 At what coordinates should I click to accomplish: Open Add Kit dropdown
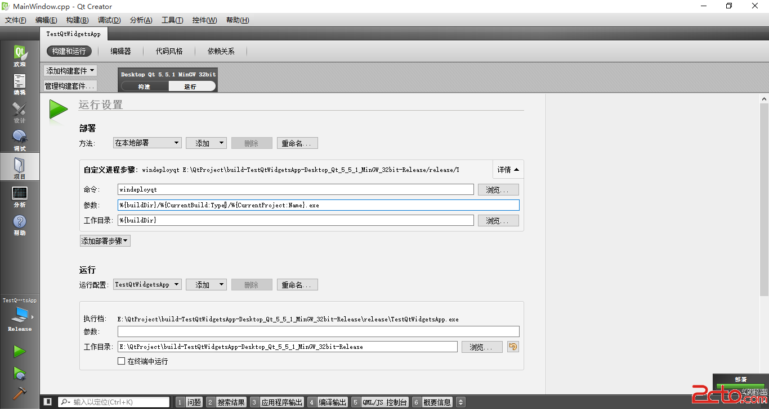70,71
